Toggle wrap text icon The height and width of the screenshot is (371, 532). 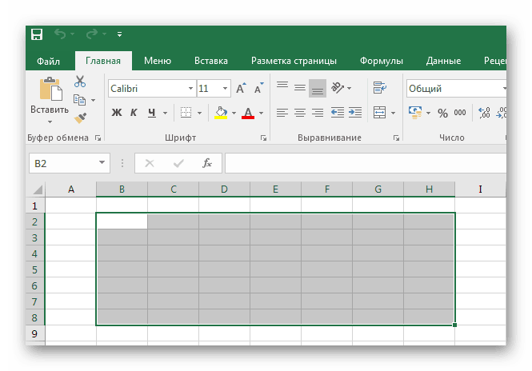pos(380,88)
